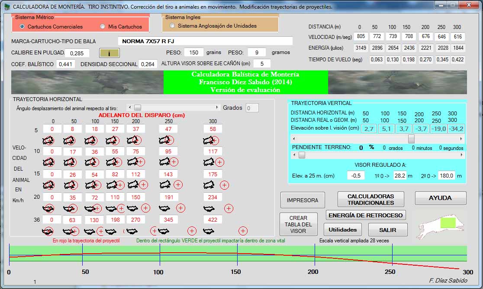Click the cartridge name field NORMA 7X57 R FJ
This screenshot has width=483, height=289.
[x=205, y=41]
